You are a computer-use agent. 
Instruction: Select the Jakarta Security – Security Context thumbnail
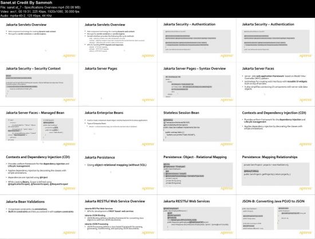tap(40, 84)
